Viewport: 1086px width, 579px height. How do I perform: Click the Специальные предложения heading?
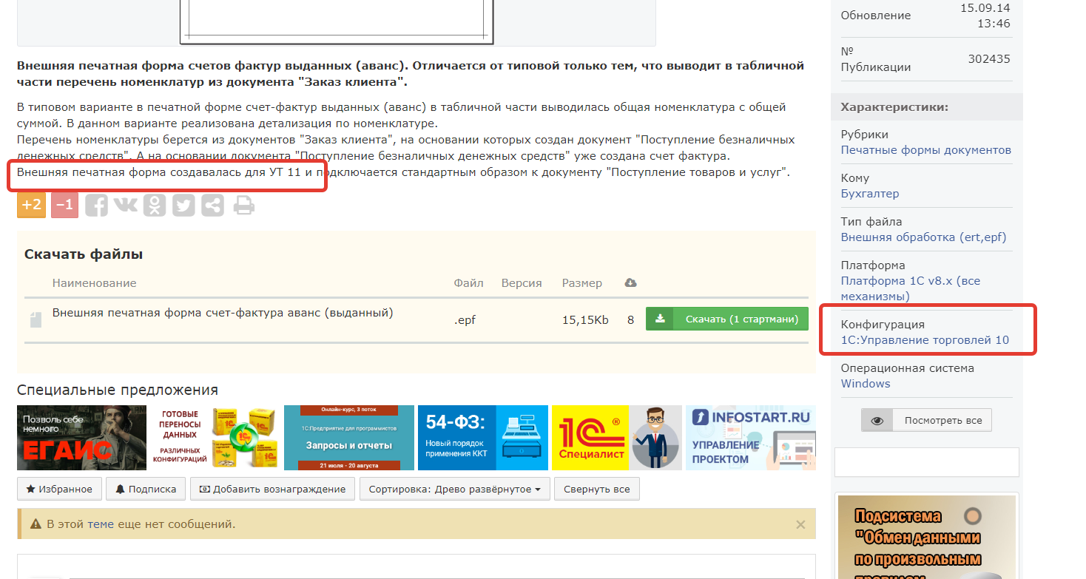point(118,390)
